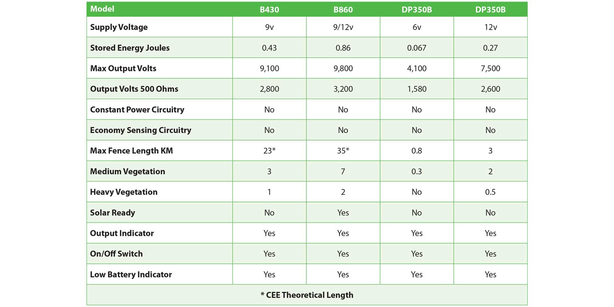Click the 35* fence length value

click(343, 151)
